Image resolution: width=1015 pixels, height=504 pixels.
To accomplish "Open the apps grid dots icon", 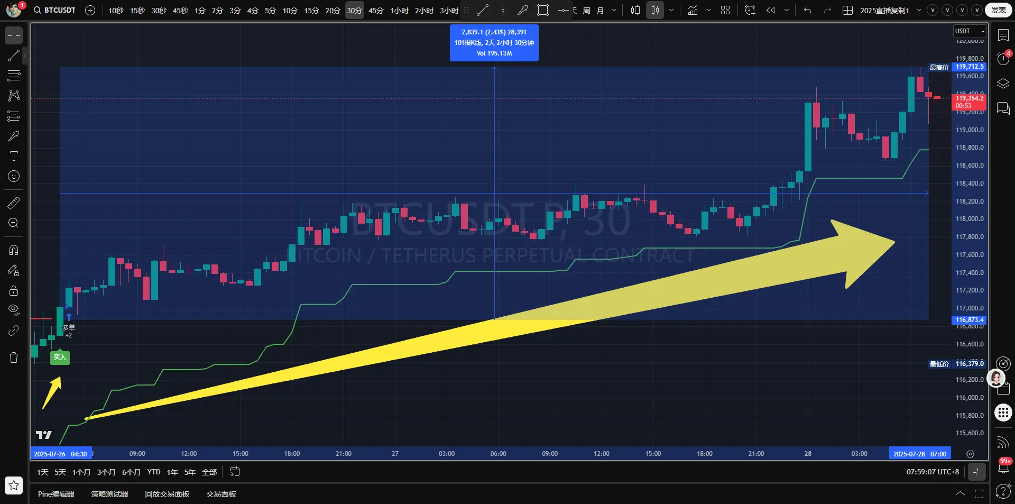I will [1003, 413].
